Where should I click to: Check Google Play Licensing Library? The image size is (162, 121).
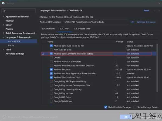pyautogui.click(x=51, y=89)
